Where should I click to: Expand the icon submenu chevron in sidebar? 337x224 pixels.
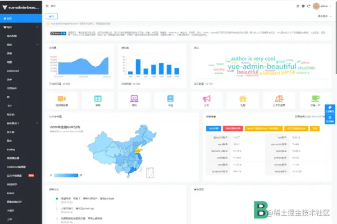(38, 44)
